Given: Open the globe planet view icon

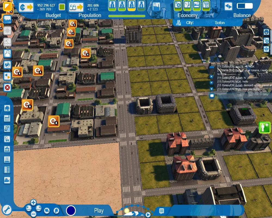Looking at the screenshot, I should pos(7,65).
